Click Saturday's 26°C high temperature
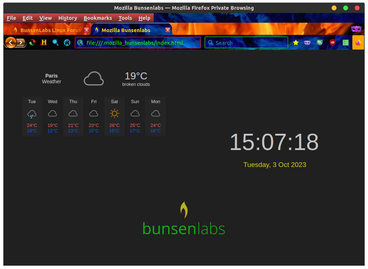This screenshot has width=368, height=269. point(114,125)
